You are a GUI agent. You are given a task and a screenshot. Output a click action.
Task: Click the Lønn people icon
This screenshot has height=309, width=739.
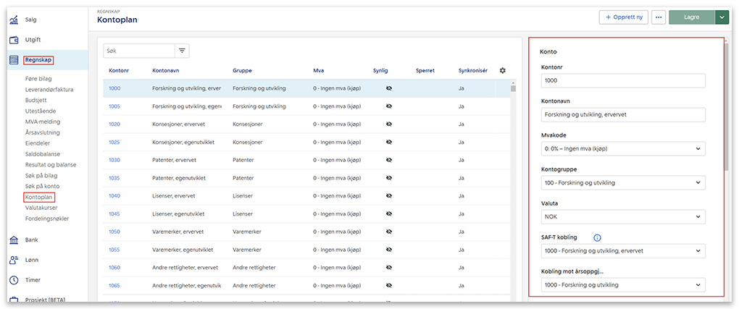tap(14, 260)
